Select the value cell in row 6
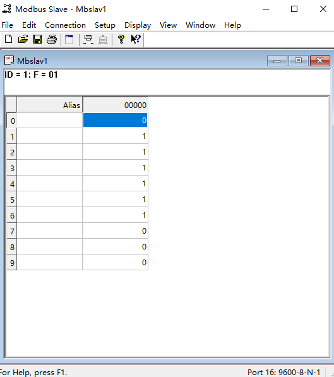Viewport: 334px width, 377px height. (115, 215)
